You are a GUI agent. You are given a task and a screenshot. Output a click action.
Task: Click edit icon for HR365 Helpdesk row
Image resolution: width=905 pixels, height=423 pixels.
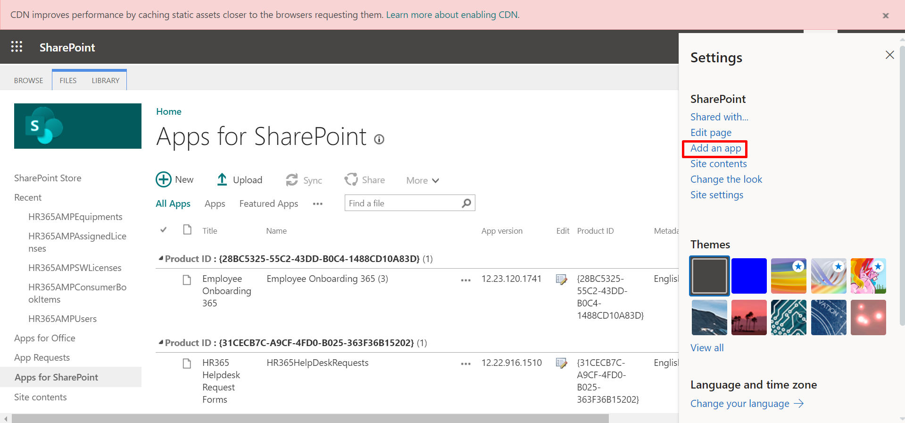point(561,363)
